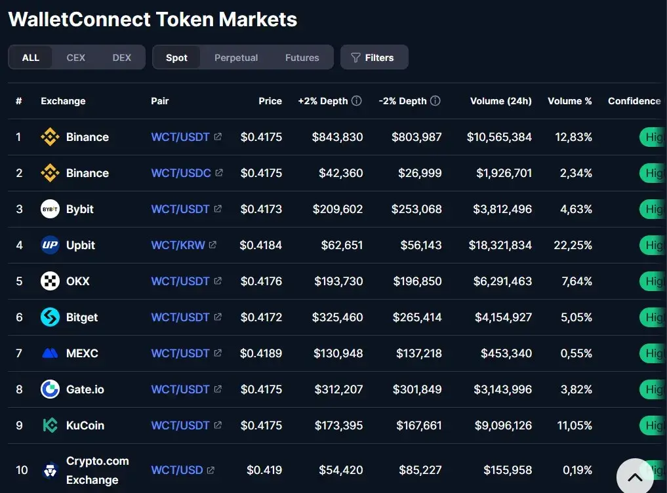The image size is (667, 493).
Task: Sort by the Exchange column header
Action: (63, 101)
